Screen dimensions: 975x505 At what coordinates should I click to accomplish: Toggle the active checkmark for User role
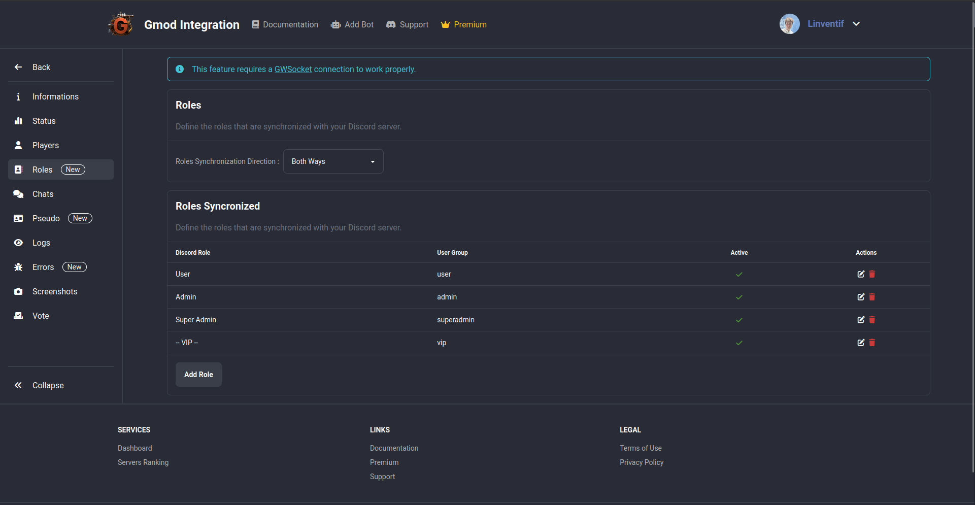[739, 274]
